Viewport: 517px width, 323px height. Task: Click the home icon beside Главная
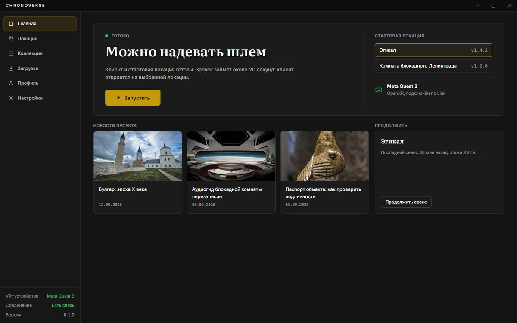(11, 24)
